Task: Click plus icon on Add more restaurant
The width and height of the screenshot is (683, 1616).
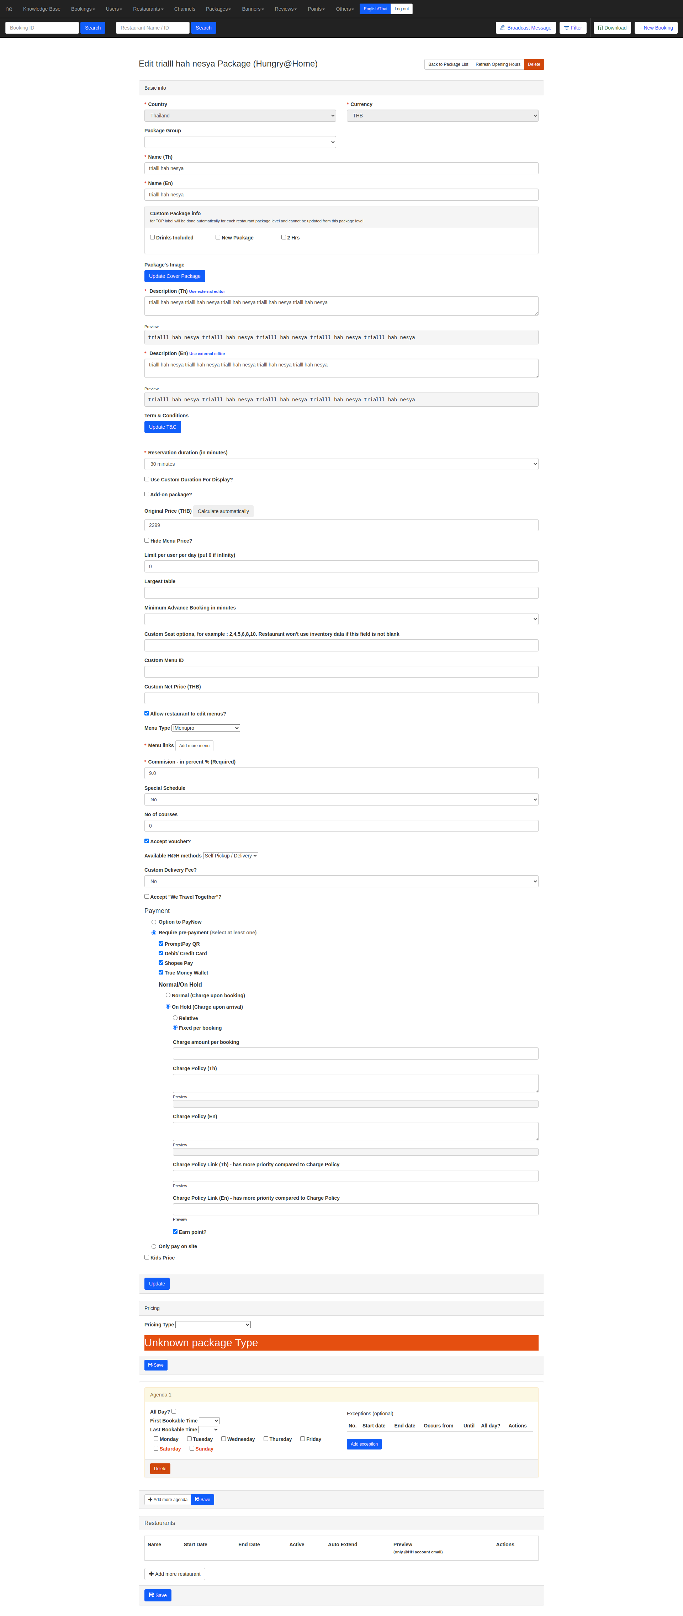Action: click(x=151, y=1574)
